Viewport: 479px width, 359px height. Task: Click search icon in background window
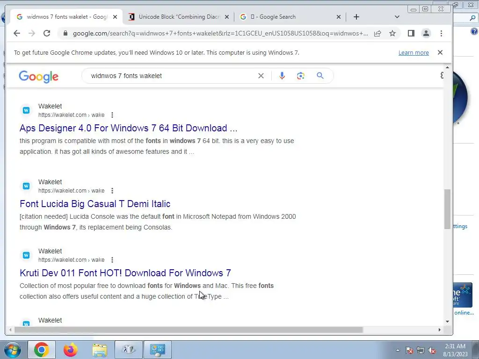(x=472, y=18)
